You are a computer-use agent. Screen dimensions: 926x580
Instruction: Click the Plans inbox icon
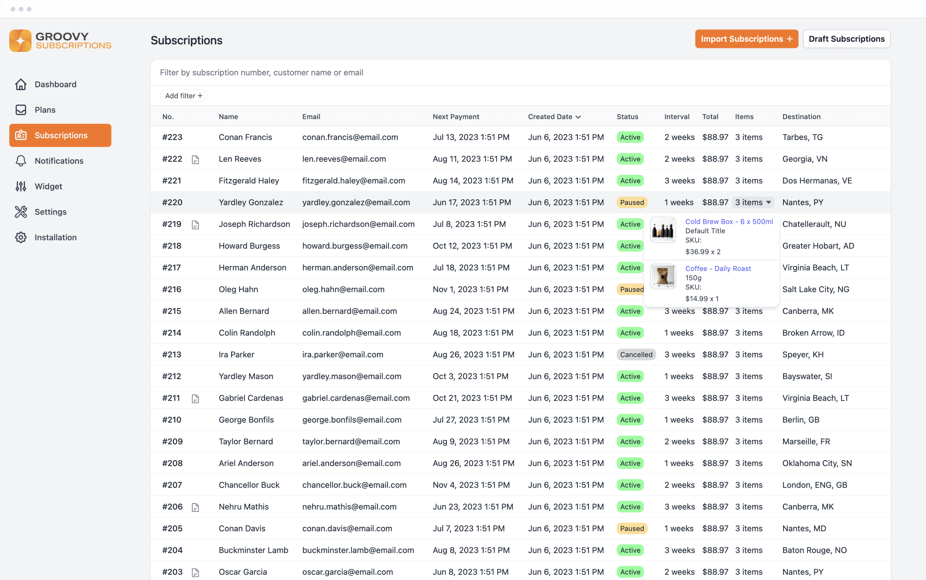click(21, 110)
